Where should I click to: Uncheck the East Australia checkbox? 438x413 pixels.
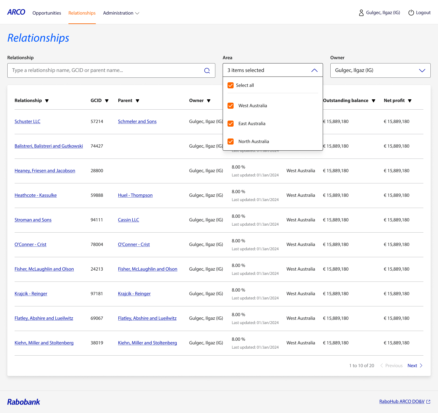231,124
